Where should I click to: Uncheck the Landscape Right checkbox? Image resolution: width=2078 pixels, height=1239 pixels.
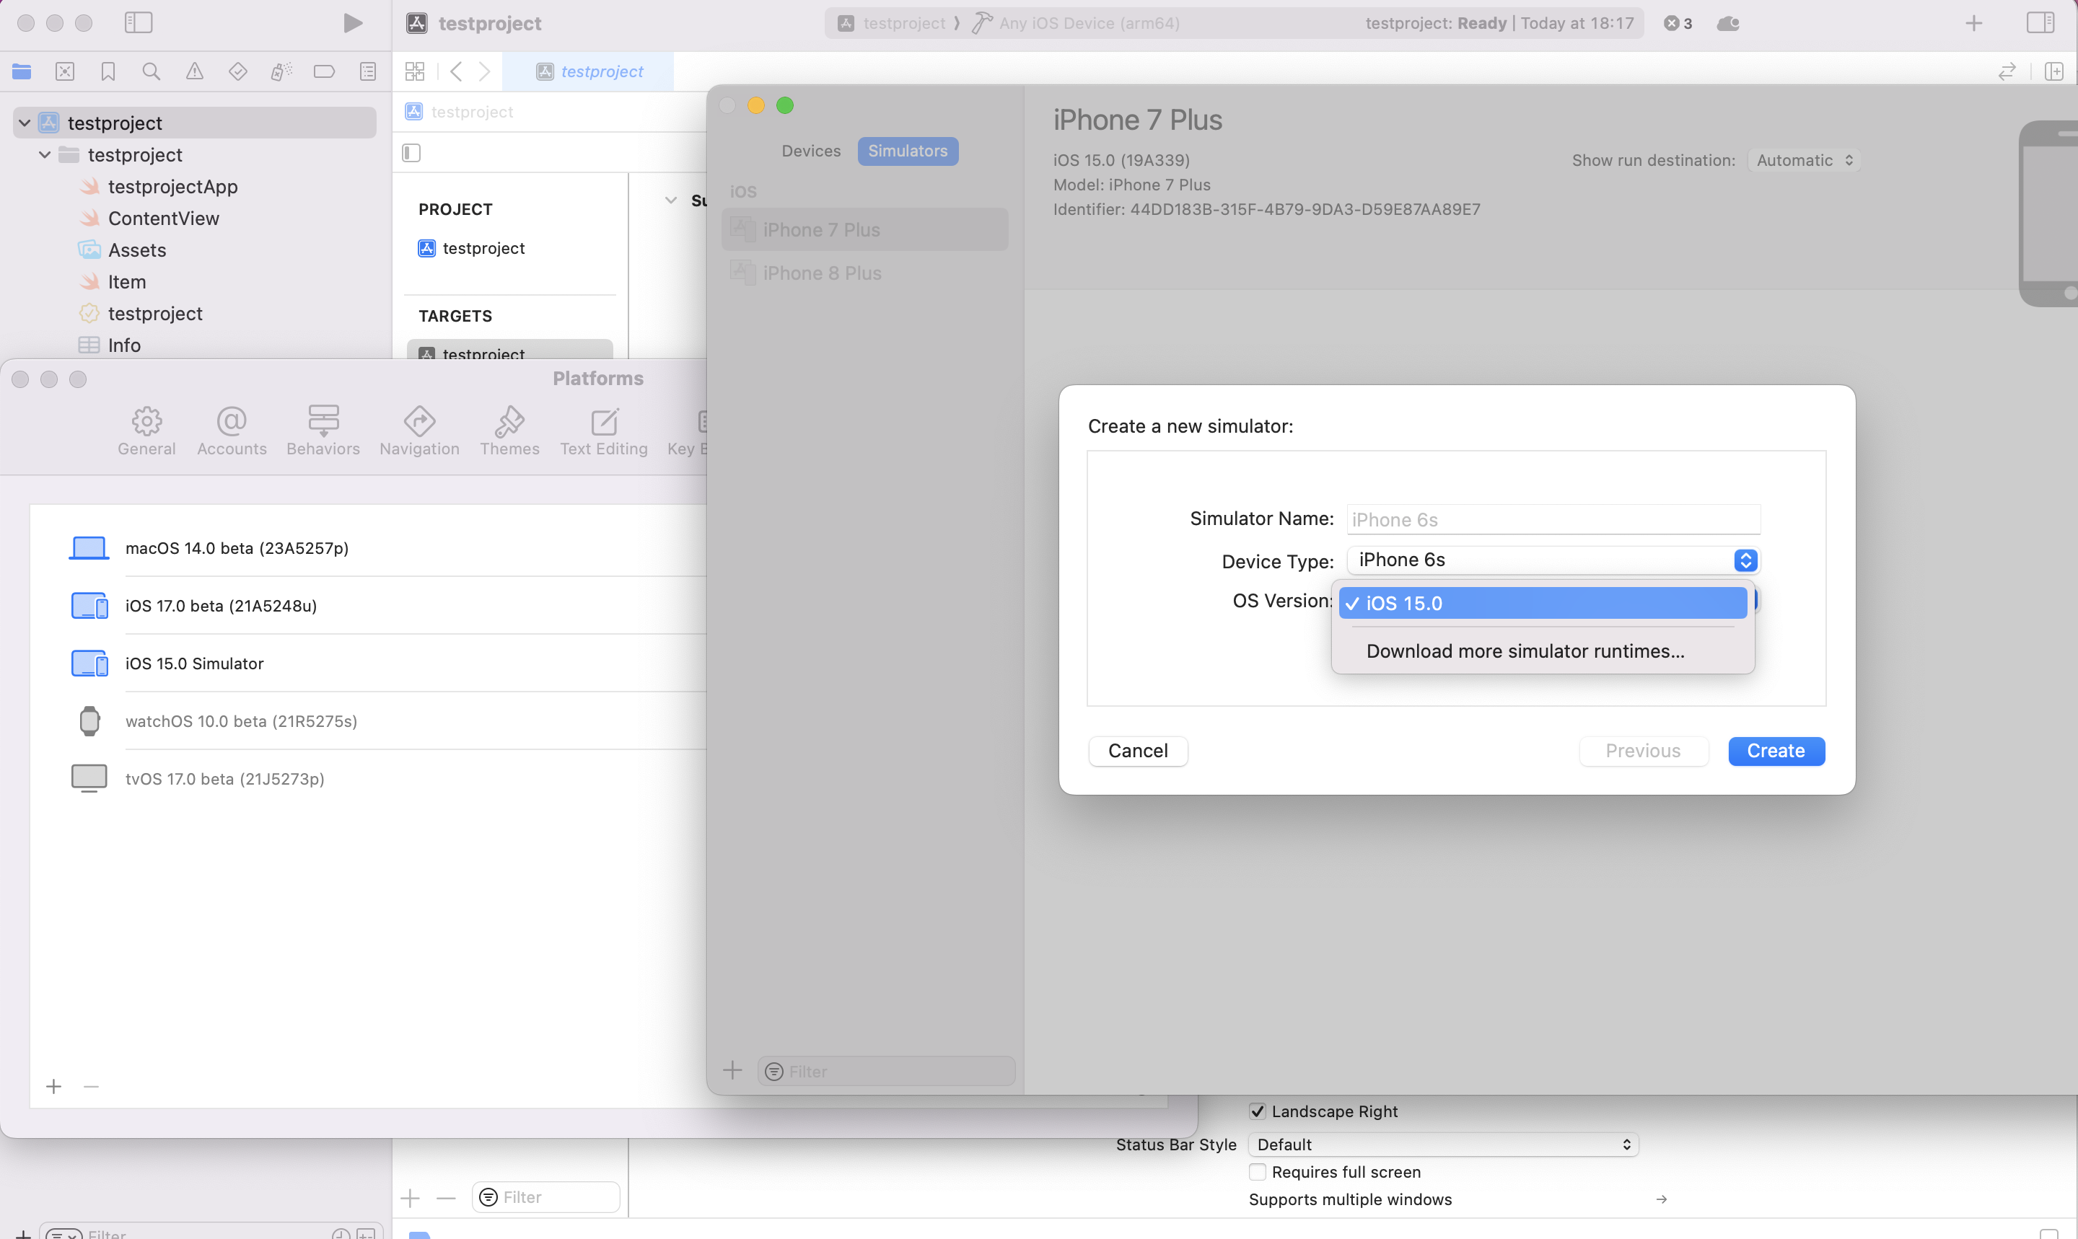(1257, 1111)
